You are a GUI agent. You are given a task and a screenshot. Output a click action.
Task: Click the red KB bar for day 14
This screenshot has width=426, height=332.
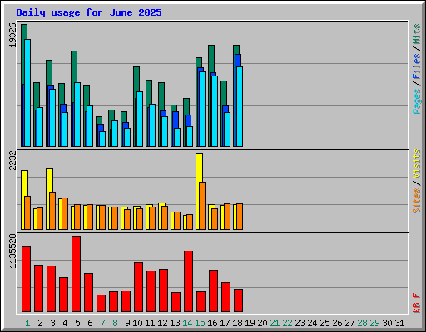tap(189, 281)
